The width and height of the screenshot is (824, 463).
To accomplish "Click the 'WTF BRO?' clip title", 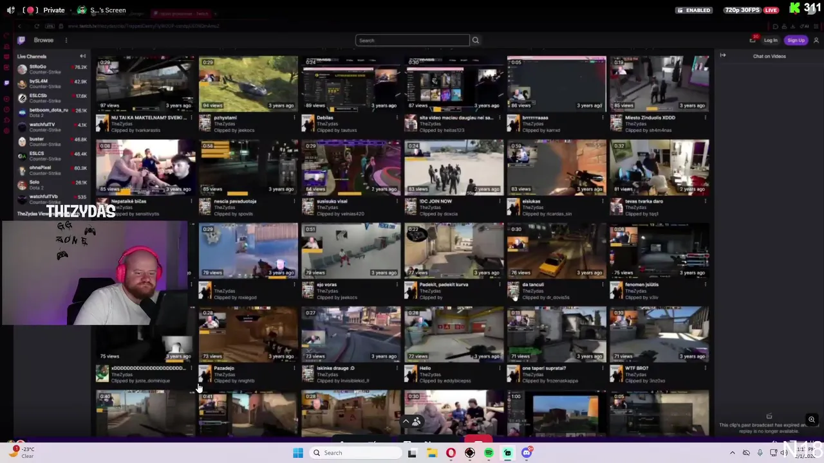I will point(637,368).
